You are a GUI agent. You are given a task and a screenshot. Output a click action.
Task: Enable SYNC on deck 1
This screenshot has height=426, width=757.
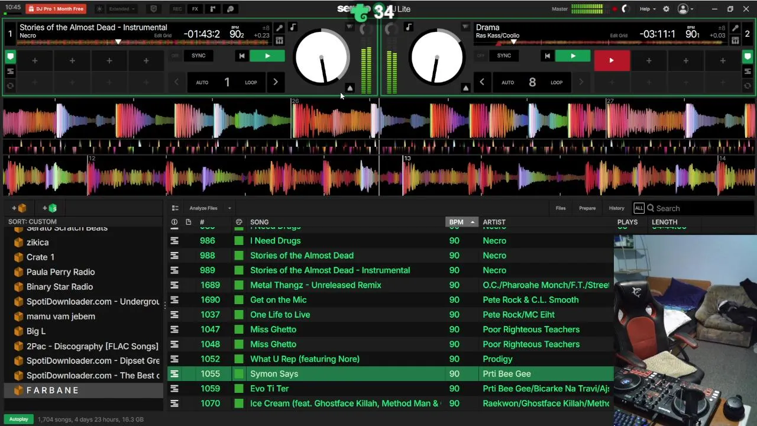point(198,56)
